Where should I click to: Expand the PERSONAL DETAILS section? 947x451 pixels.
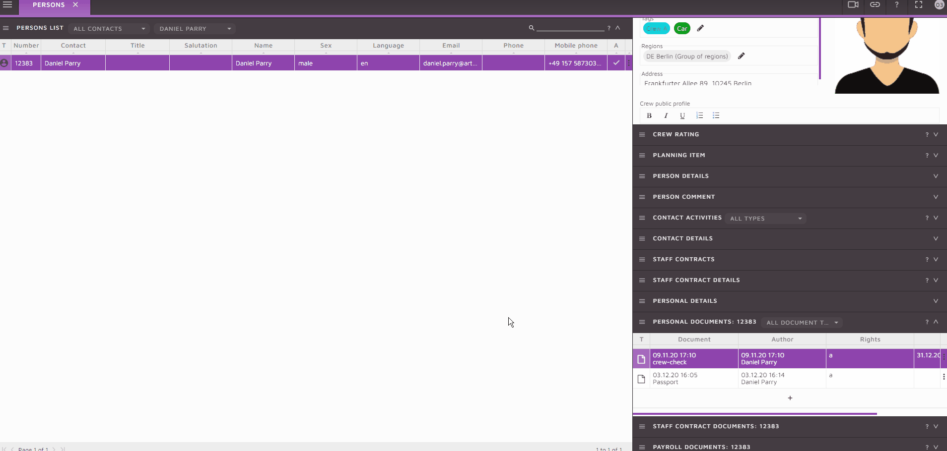point(936,301)
